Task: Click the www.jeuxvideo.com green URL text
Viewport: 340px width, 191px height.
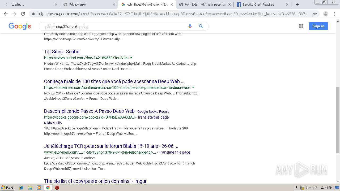Action: pos(100,152)
